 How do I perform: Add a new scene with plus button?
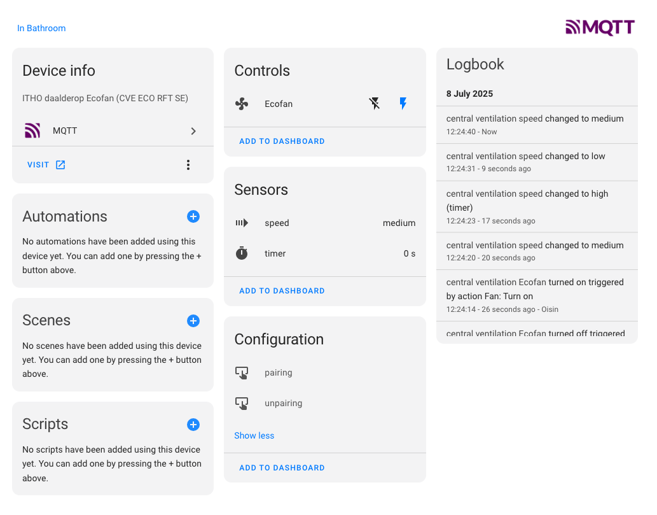coord(193,321)
